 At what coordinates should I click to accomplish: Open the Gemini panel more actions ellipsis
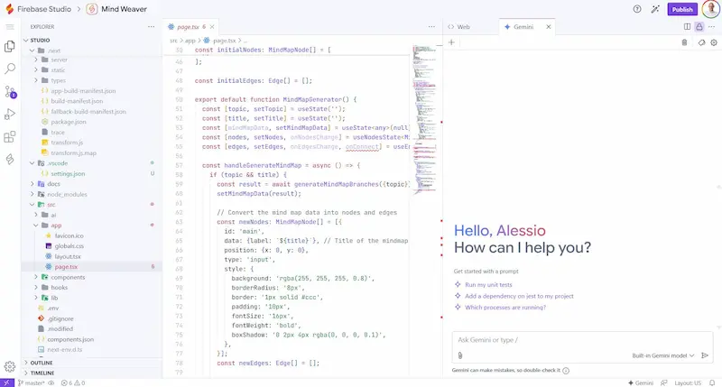tap(711, 27)
